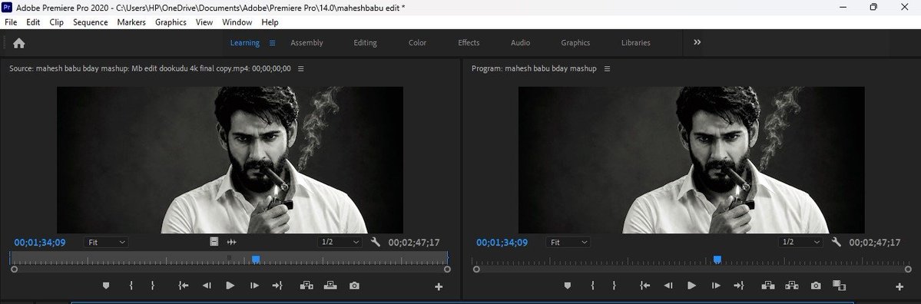The height and width of the screenshot is (304, 921).
Task: Open Program monitor Fit zoom dropdown
Action: point(568,243)
